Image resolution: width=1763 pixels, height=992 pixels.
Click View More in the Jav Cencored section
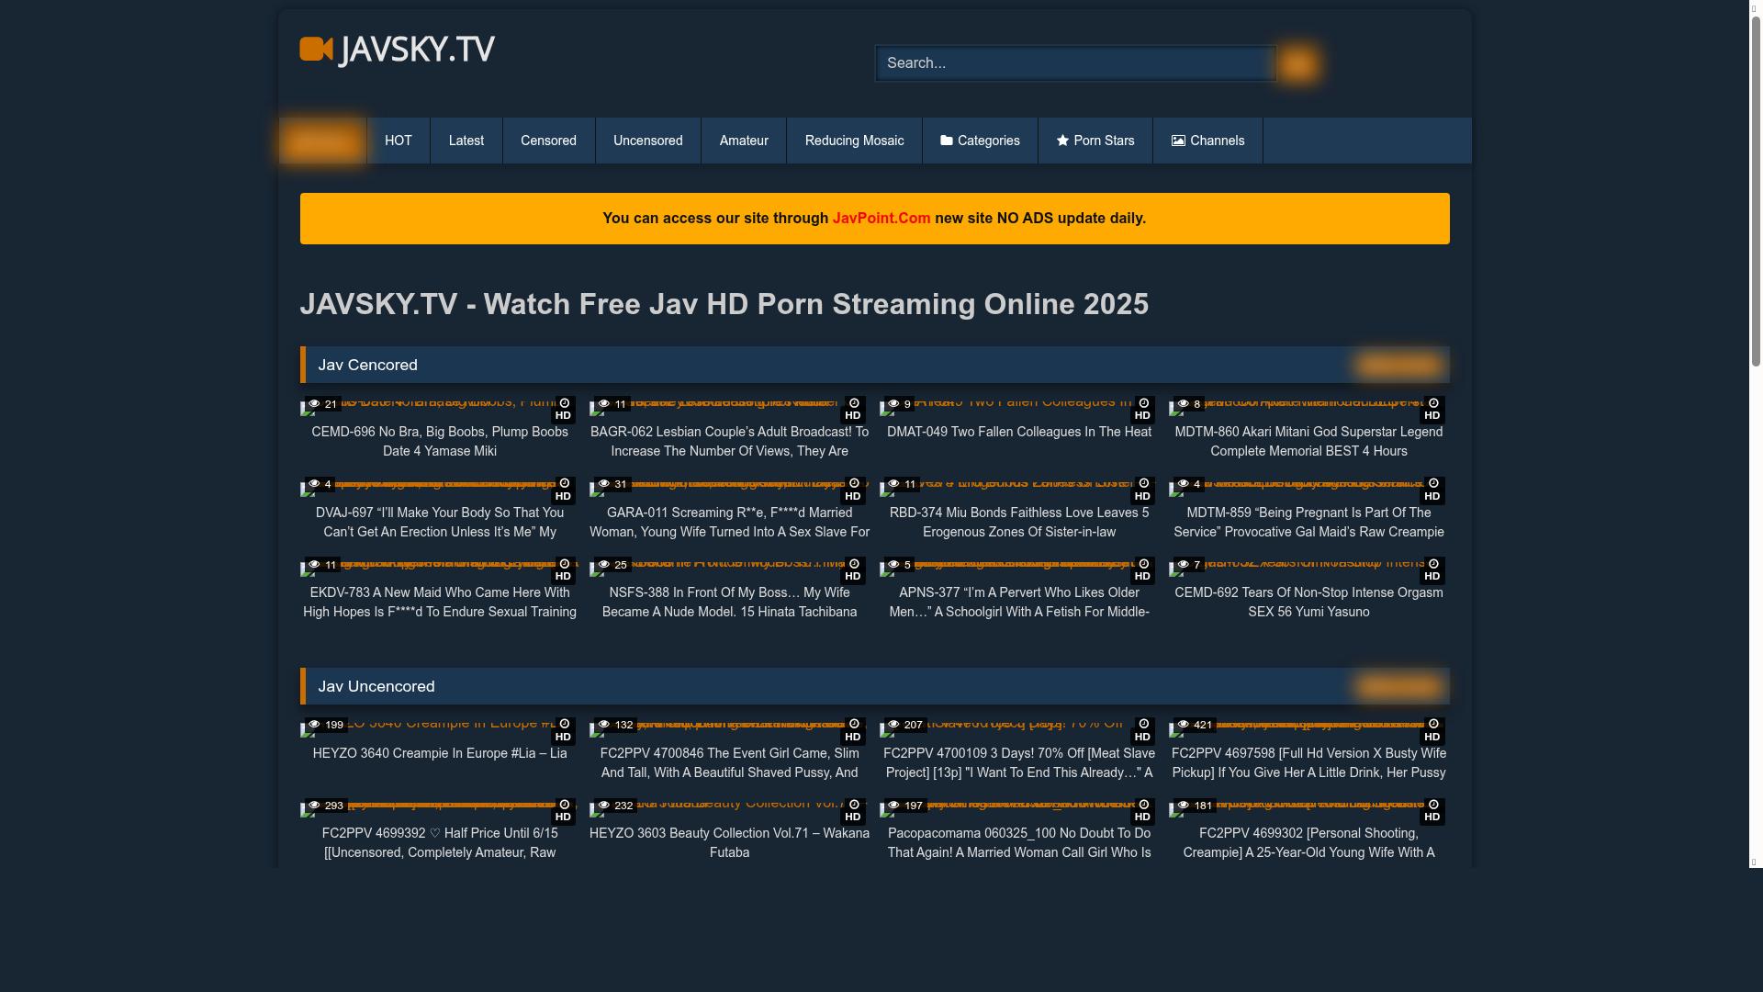click(x=1398, y=364)
